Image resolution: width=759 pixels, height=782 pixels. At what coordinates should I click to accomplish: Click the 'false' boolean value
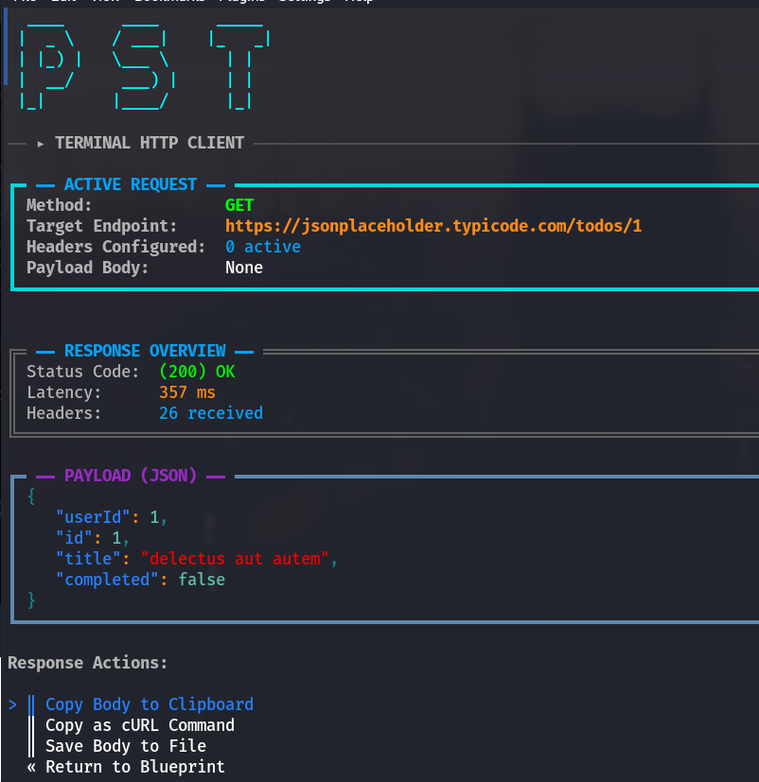(x=202, y=580)
